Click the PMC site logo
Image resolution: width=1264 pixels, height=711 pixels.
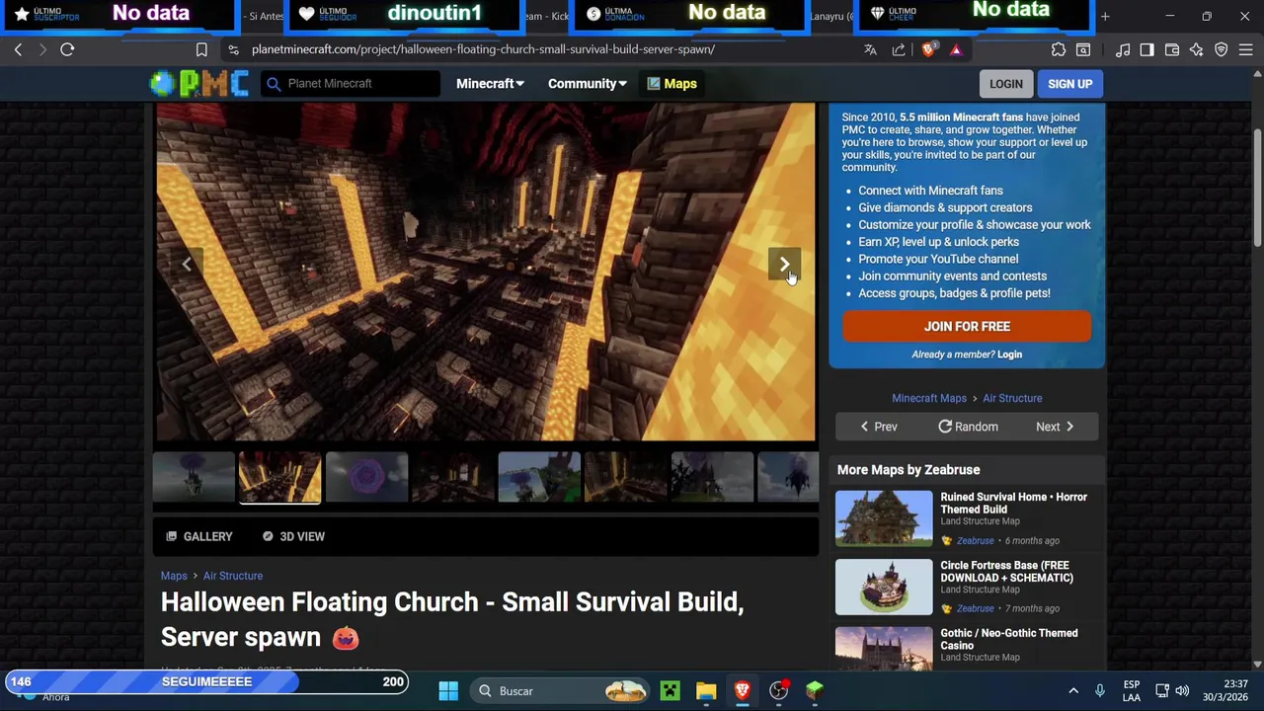198,84
